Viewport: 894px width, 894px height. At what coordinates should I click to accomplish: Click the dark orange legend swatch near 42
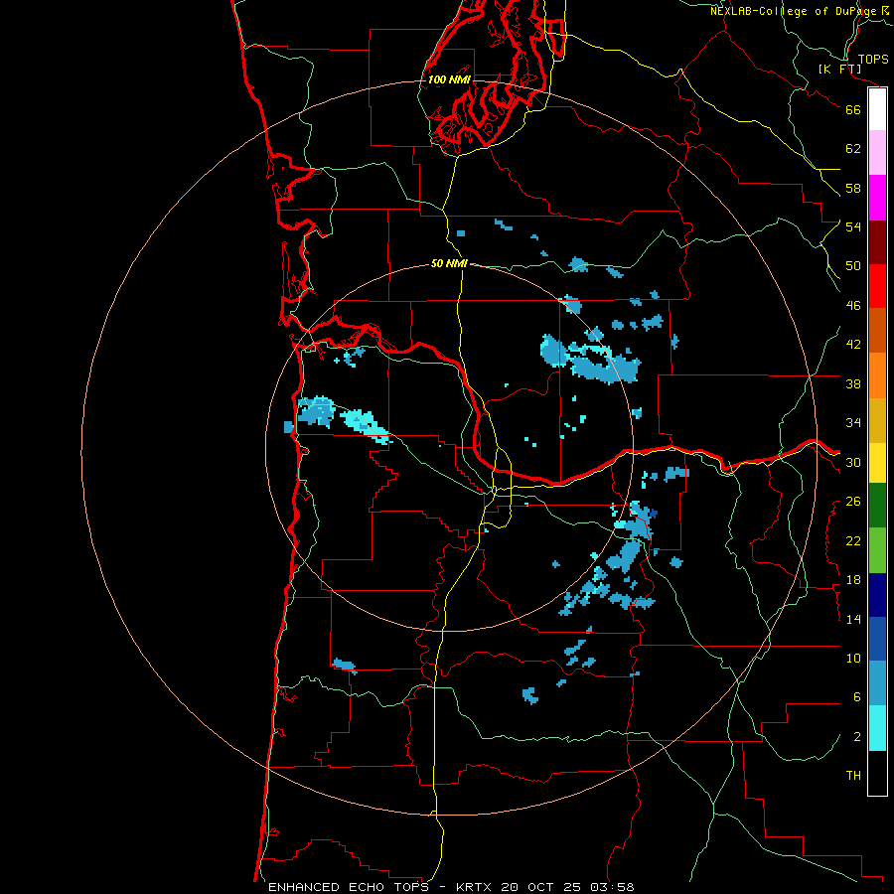pyautogui.click(x=877, y=331)
